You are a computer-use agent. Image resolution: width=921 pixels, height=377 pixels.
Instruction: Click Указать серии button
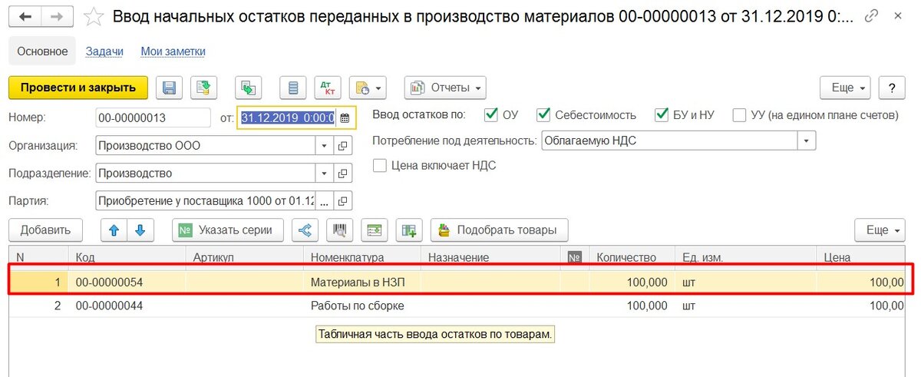coord(228,230)
